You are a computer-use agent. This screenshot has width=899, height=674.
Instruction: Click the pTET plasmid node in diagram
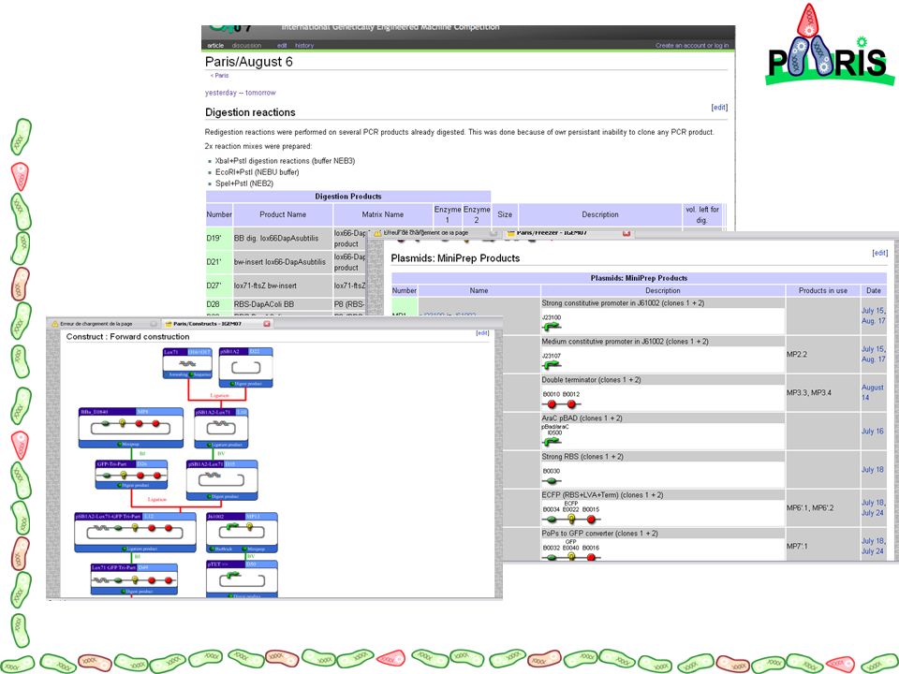point(242,579)
